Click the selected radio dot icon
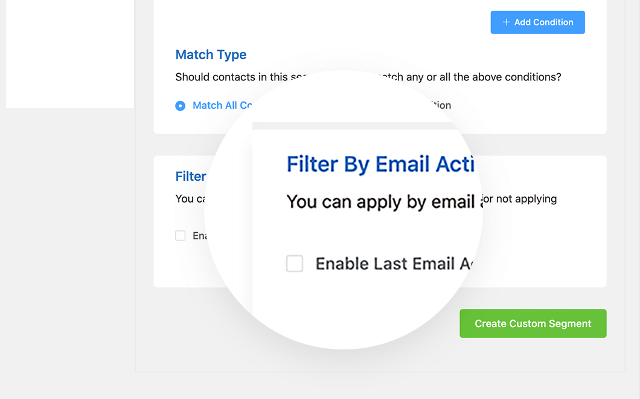 point(180,105)
